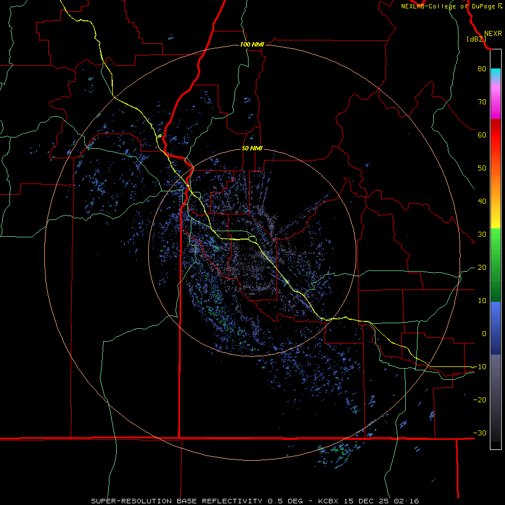Click the green segment of the color bar
505x505 pixels.
(x=495, y=265)
